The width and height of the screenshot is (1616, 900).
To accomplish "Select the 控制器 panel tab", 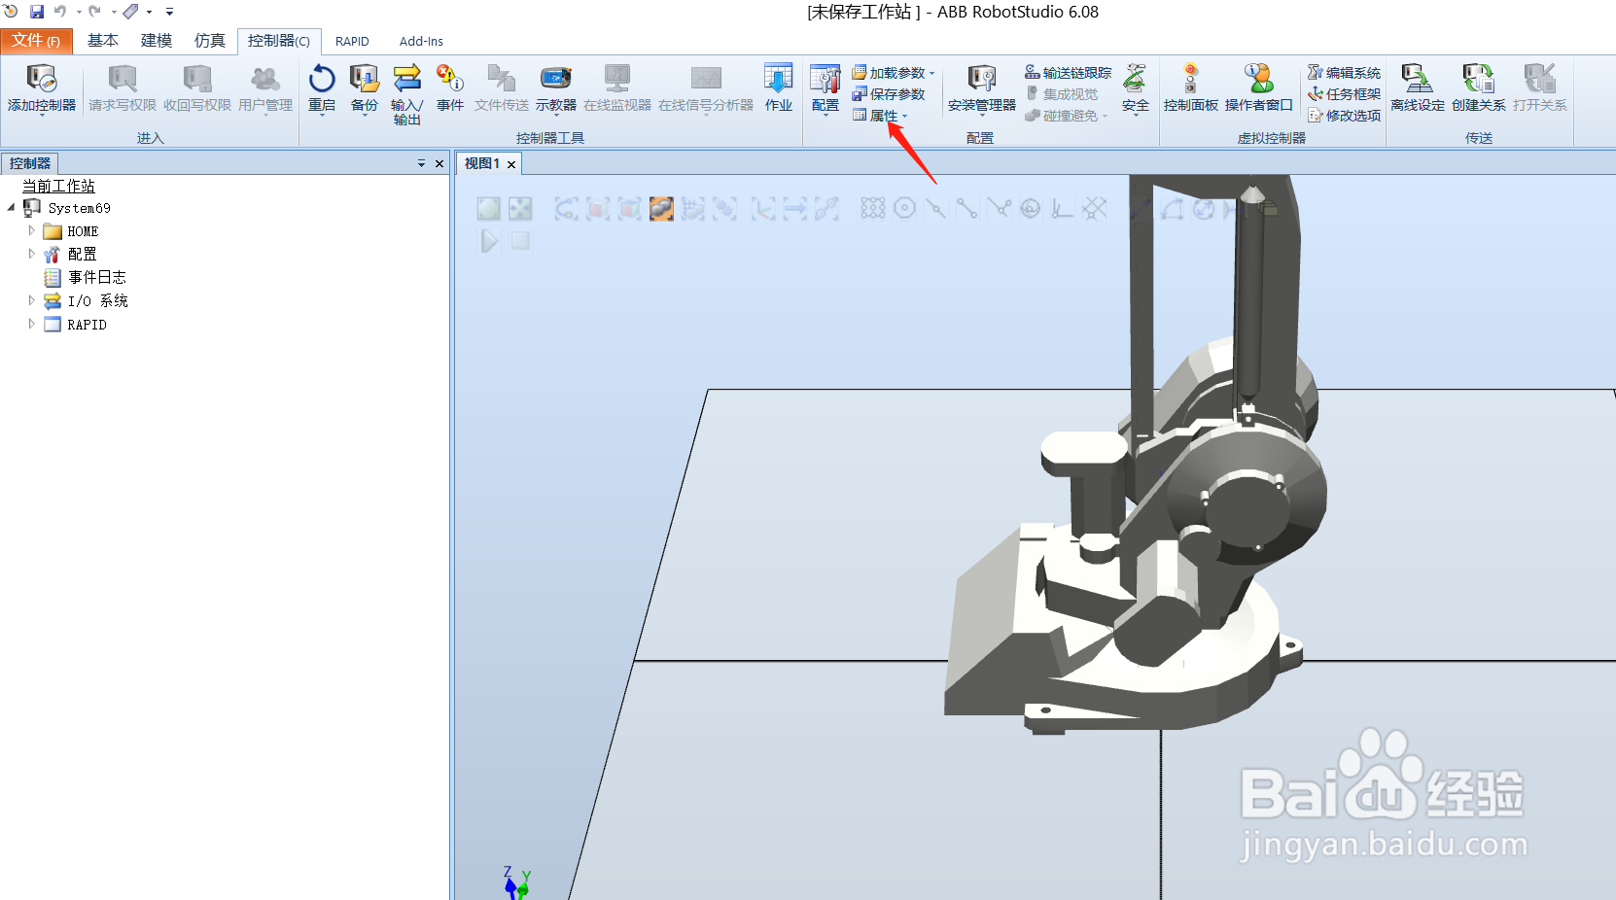I will [x=30, y=163].
